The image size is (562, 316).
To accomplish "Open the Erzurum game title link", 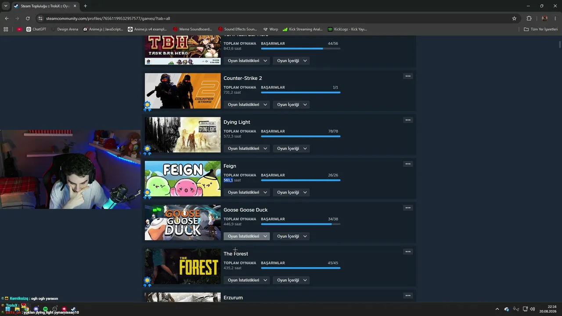I will (233, 298).
